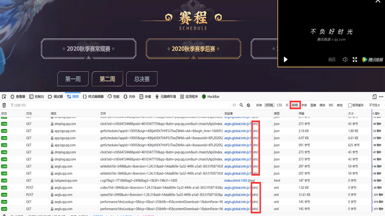This screenshot has height=216, width=385.
Task: Open the aegis.global.min.js link in collect row
Action: pos(238,187)
